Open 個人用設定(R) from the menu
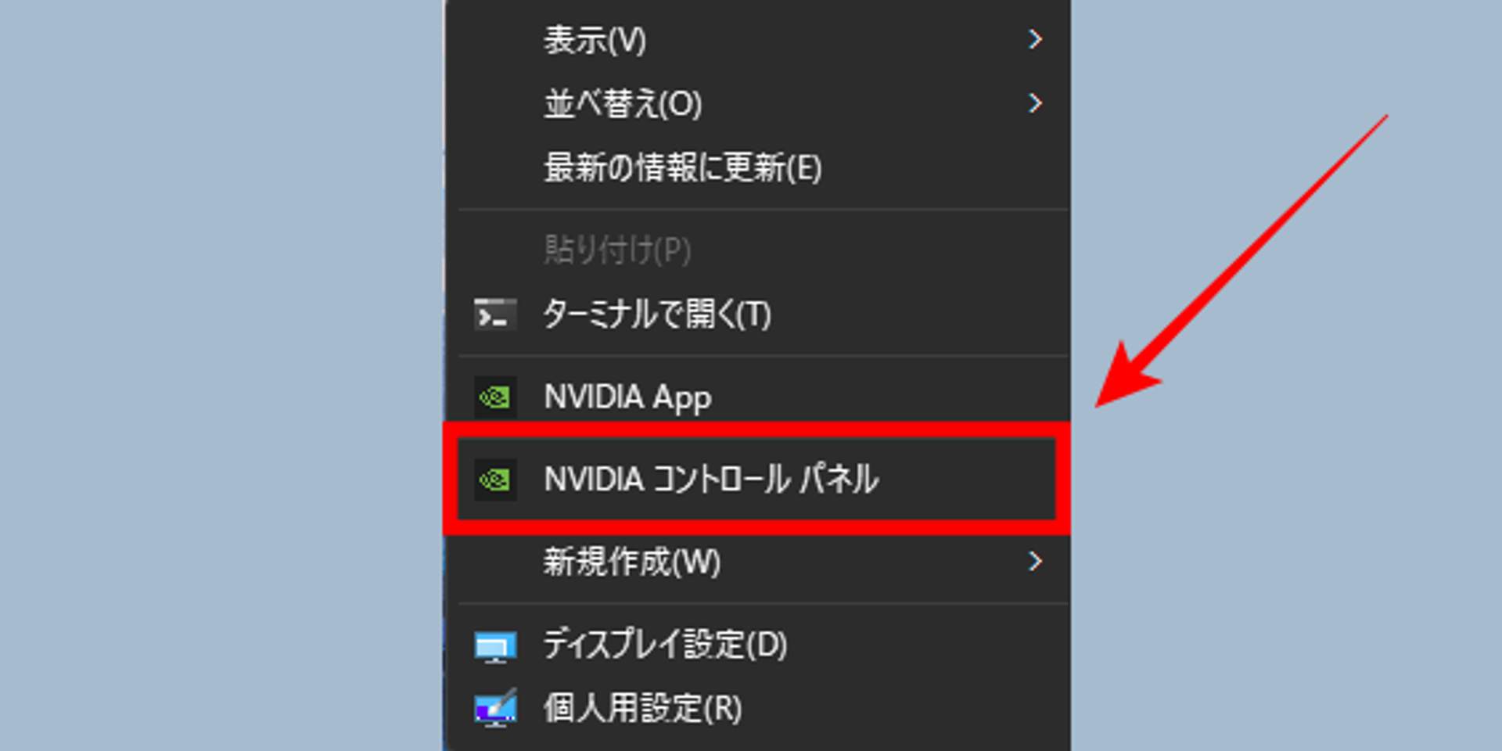 click(757, 709)
